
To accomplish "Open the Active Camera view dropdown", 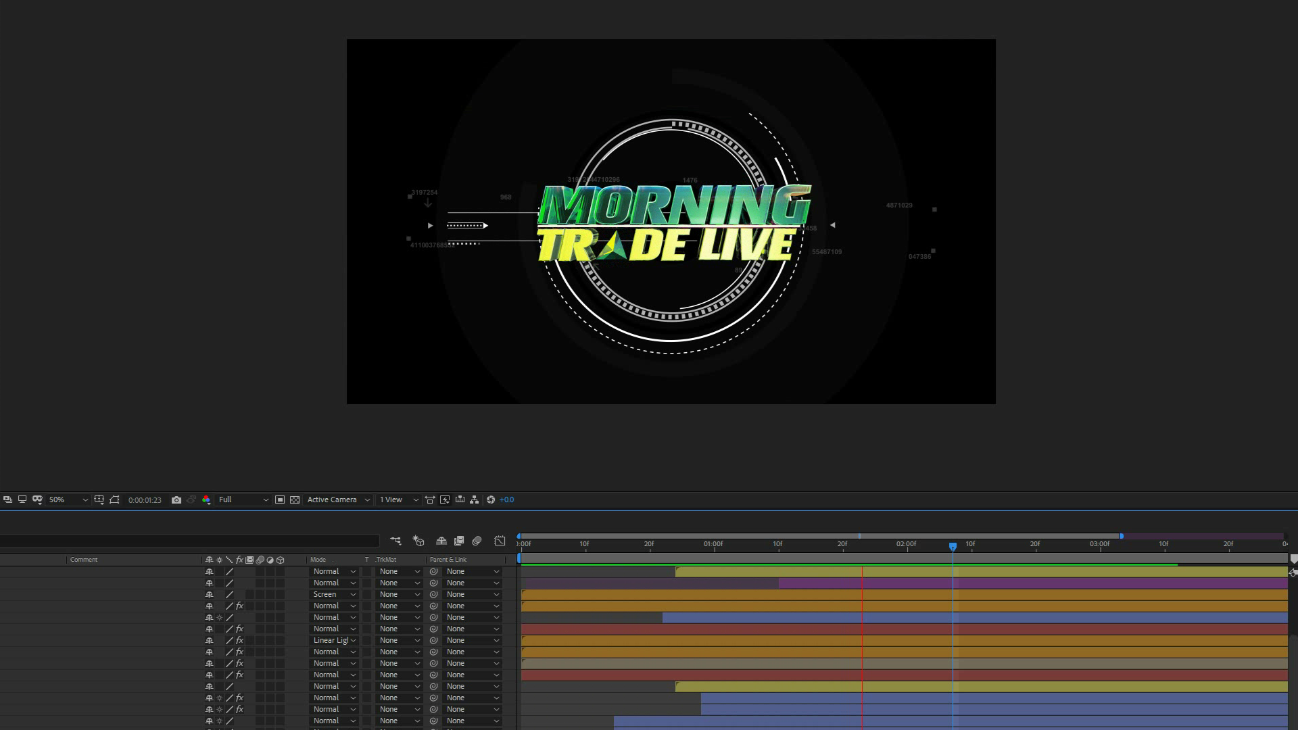I will point(338,500).
